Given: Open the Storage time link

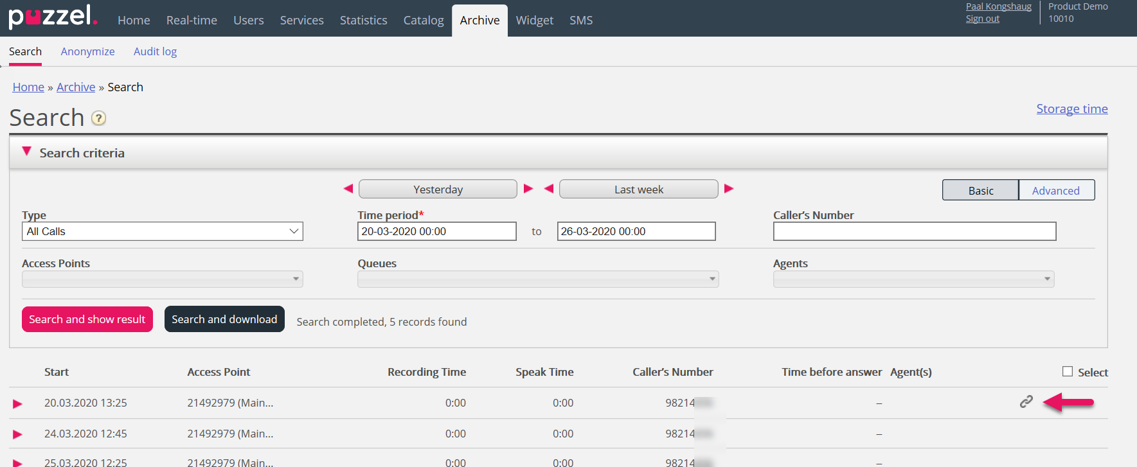Looking at the screenshot, I should [x=1071, y=109].
